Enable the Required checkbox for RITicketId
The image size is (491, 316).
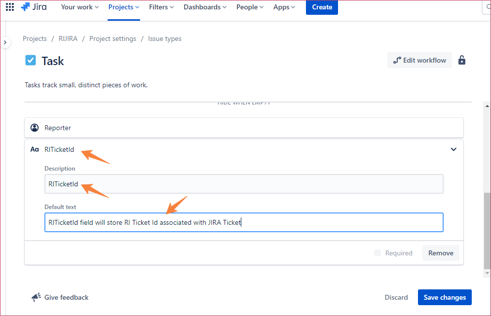pyautogui.click(x=377, y=253)
